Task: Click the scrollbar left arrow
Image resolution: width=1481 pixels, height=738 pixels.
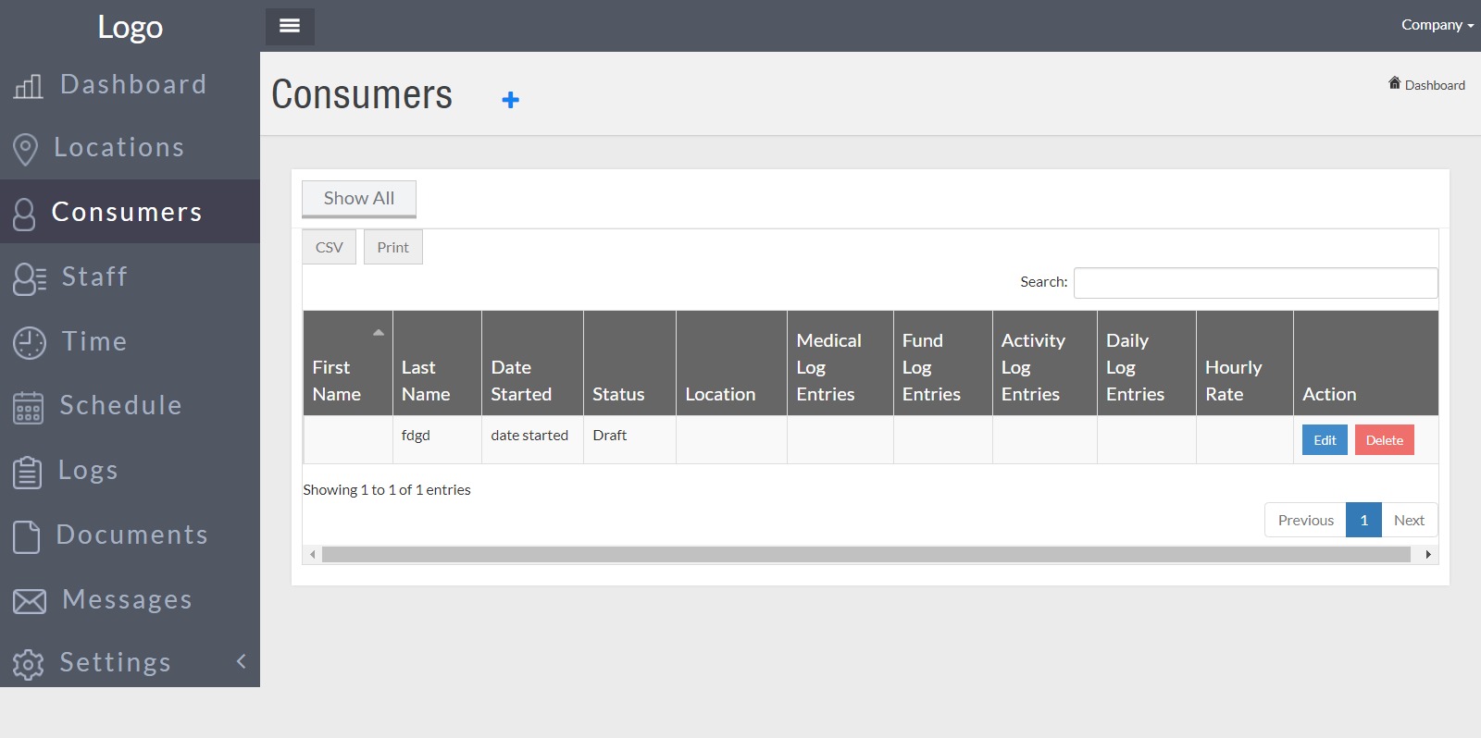Action: pyautogui.click(x=313, y=555)
